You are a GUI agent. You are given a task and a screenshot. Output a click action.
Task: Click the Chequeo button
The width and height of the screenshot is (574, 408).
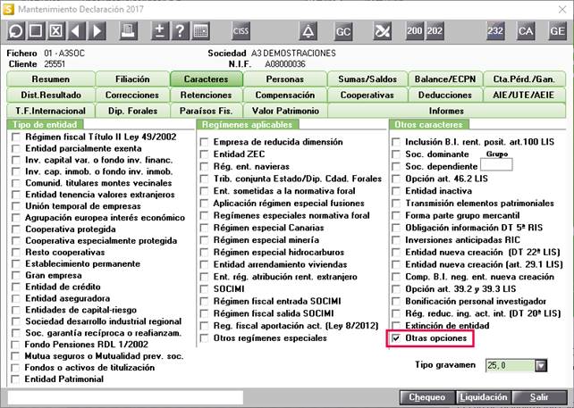(x=427, y=397)
